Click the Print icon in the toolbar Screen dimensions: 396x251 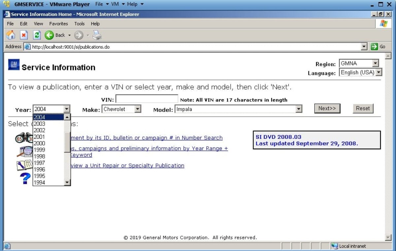coord(97,35)
